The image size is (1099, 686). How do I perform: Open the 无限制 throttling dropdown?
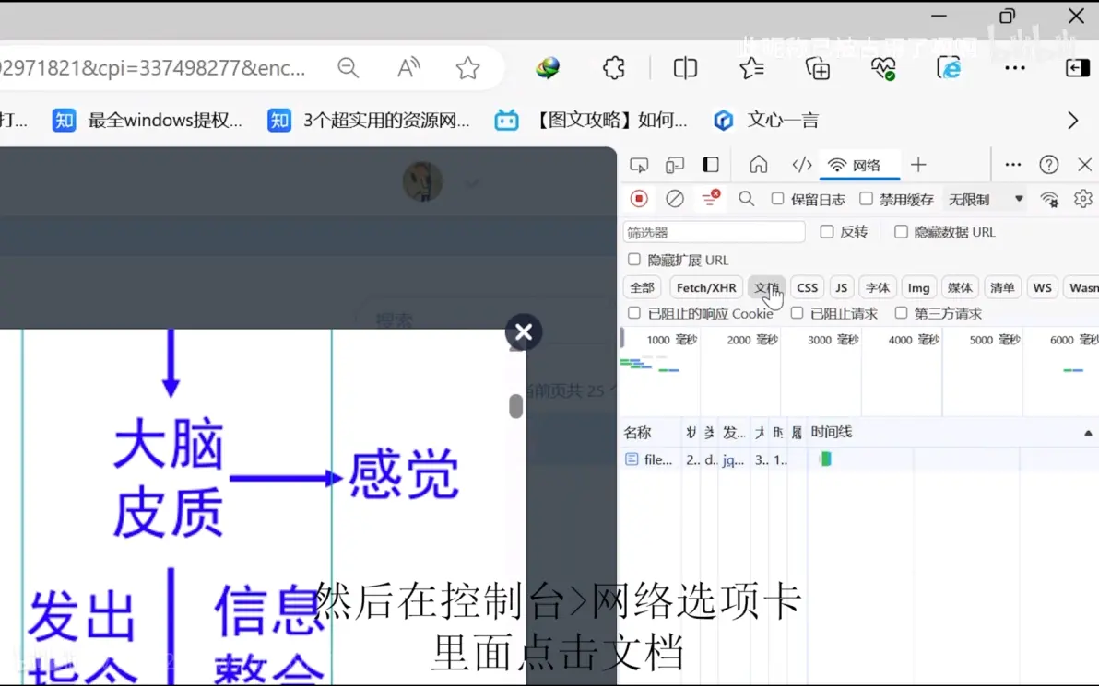pos(985,200)
